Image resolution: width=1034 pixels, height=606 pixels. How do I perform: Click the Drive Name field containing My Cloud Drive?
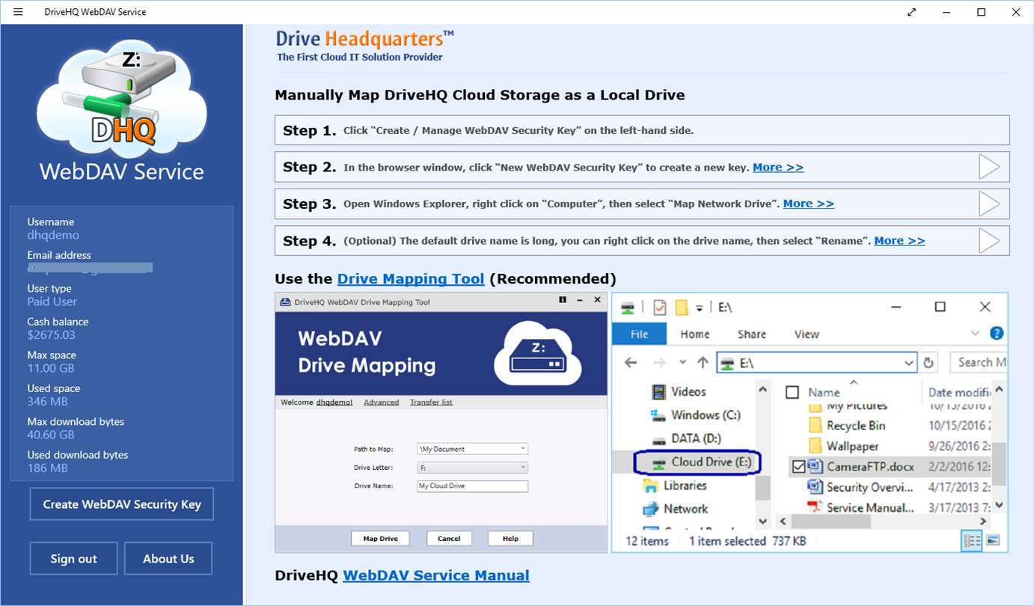(x=472, y=486)
